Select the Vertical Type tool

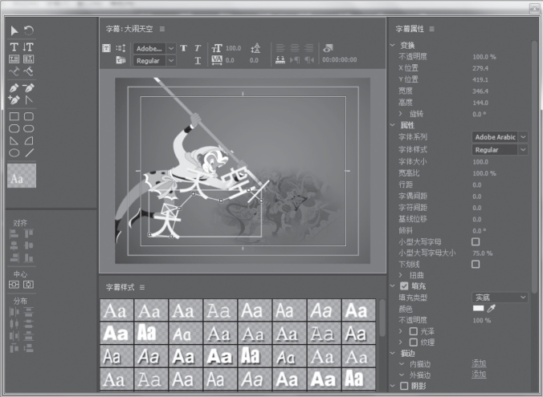click(x=28, y=47)
